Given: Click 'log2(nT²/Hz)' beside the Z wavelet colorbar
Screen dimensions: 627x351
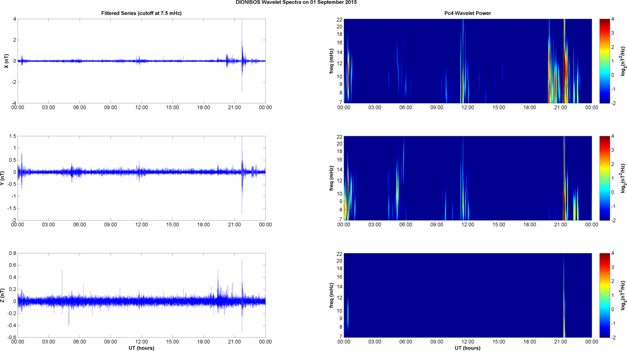Looking at the screenshot, I should (623, 295).
